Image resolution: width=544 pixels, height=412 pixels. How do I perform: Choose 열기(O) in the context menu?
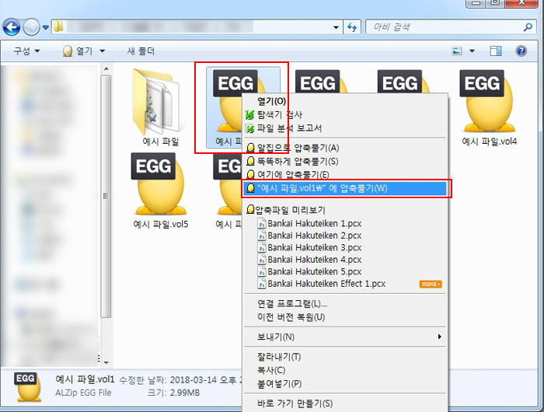click(x=345, y=101)
